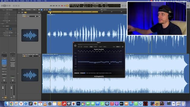Screen dimensions: 190x107
Task: Open the Library panel from control bar
Action: (2, 6)
